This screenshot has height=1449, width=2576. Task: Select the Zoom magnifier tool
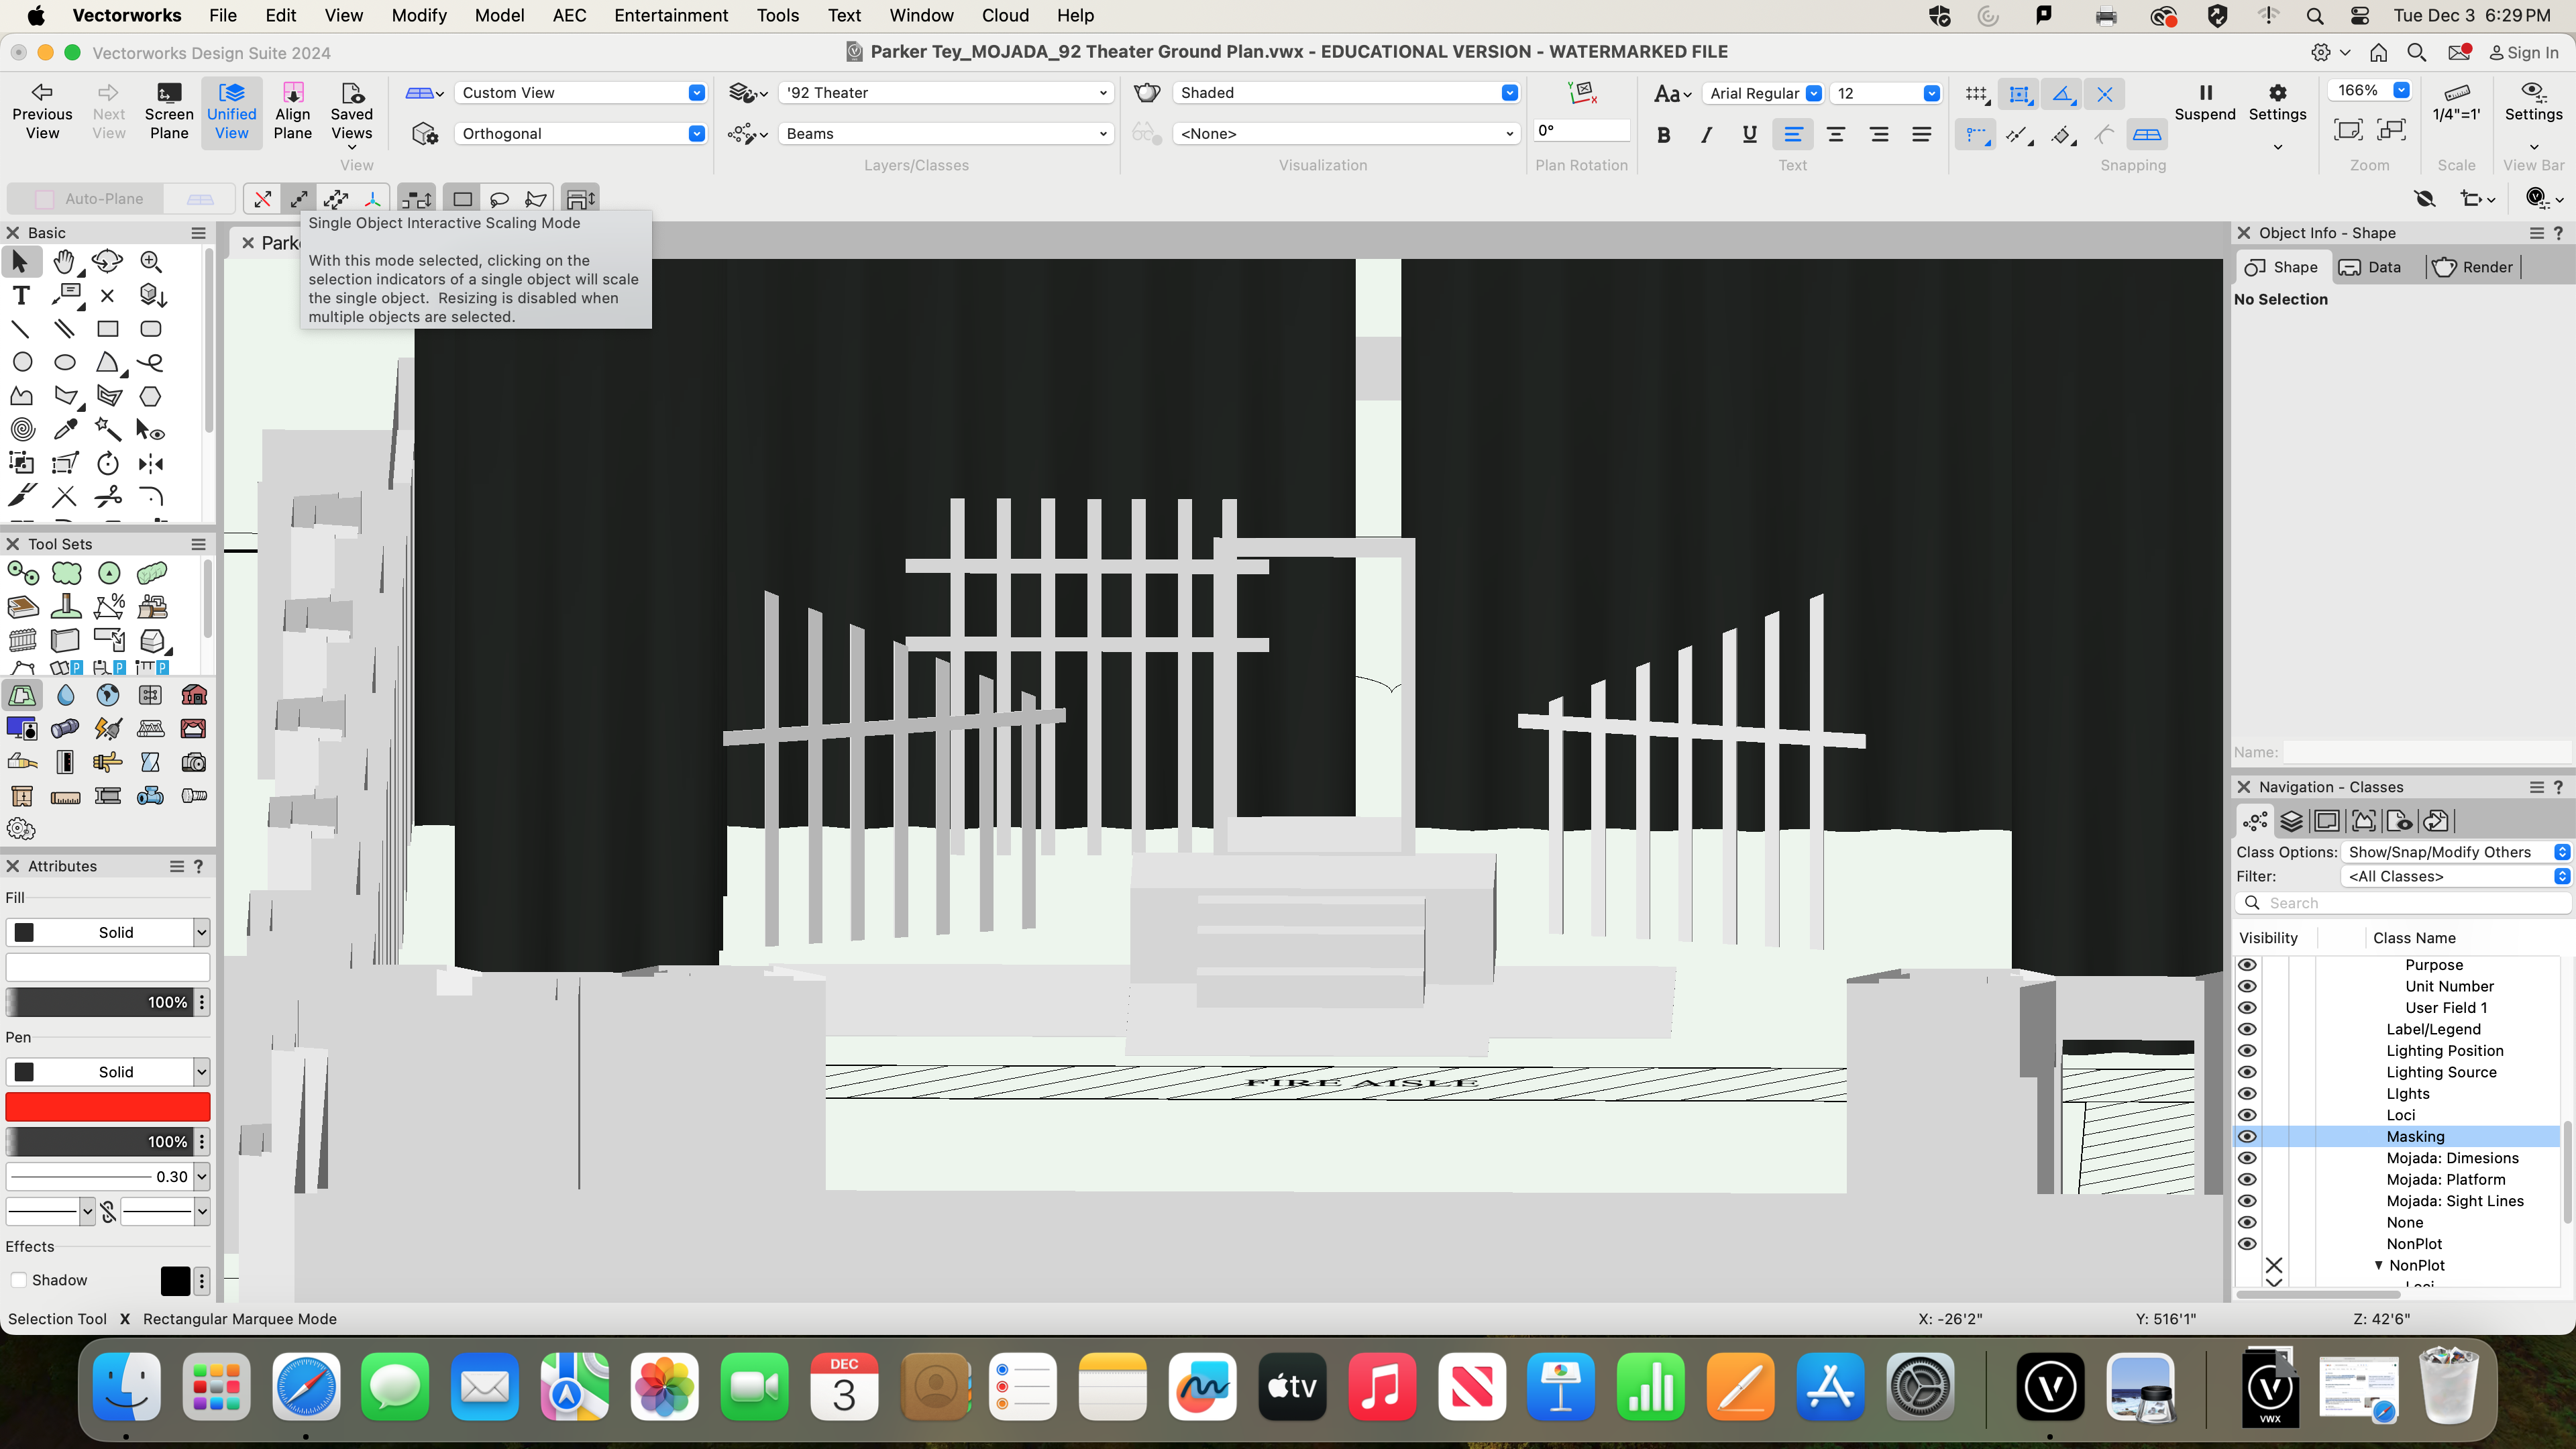[151, 262]
